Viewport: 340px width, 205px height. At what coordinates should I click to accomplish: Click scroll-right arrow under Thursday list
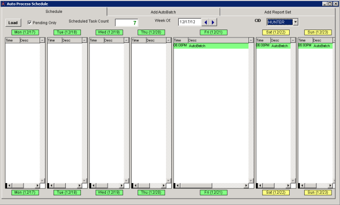point(164,186)
